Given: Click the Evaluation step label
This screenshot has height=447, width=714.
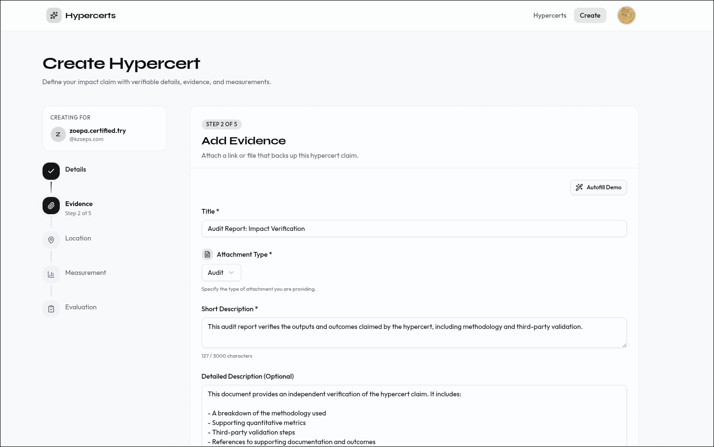Looking at the screenshot, I should point(81,307).
